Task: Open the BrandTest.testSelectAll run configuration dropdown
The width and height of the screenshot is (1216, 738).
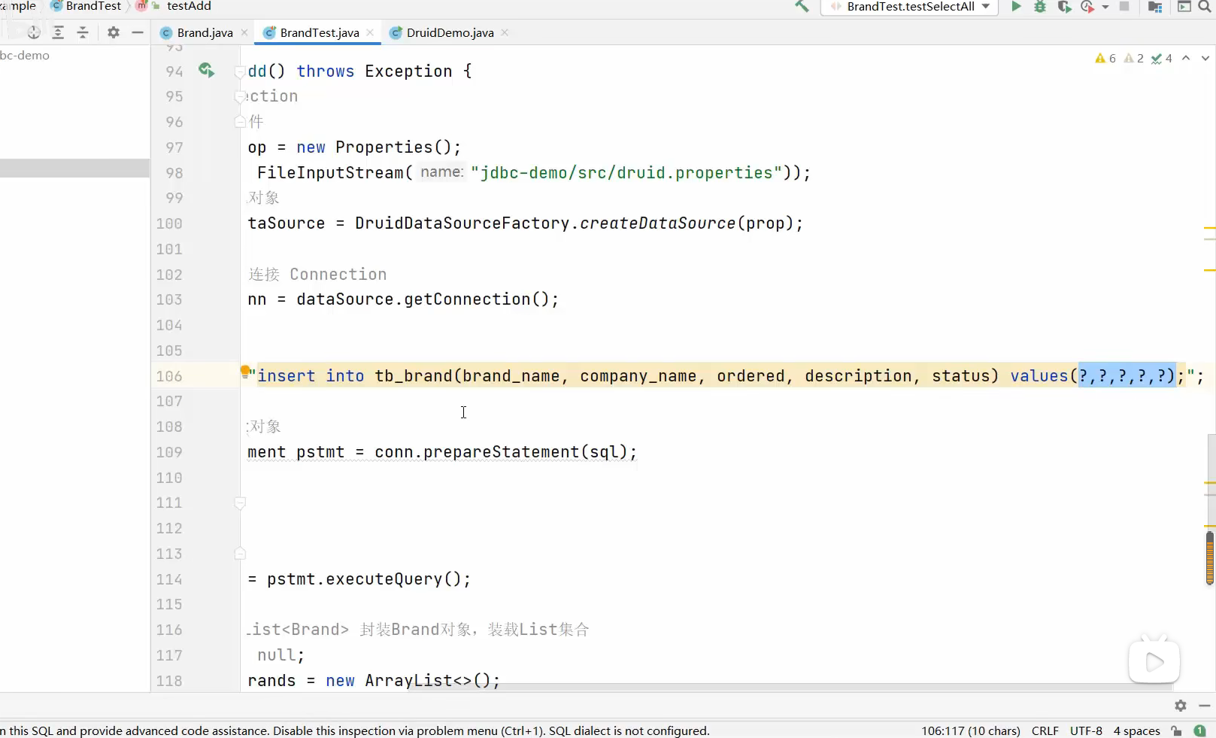Action: click(910, 7)
